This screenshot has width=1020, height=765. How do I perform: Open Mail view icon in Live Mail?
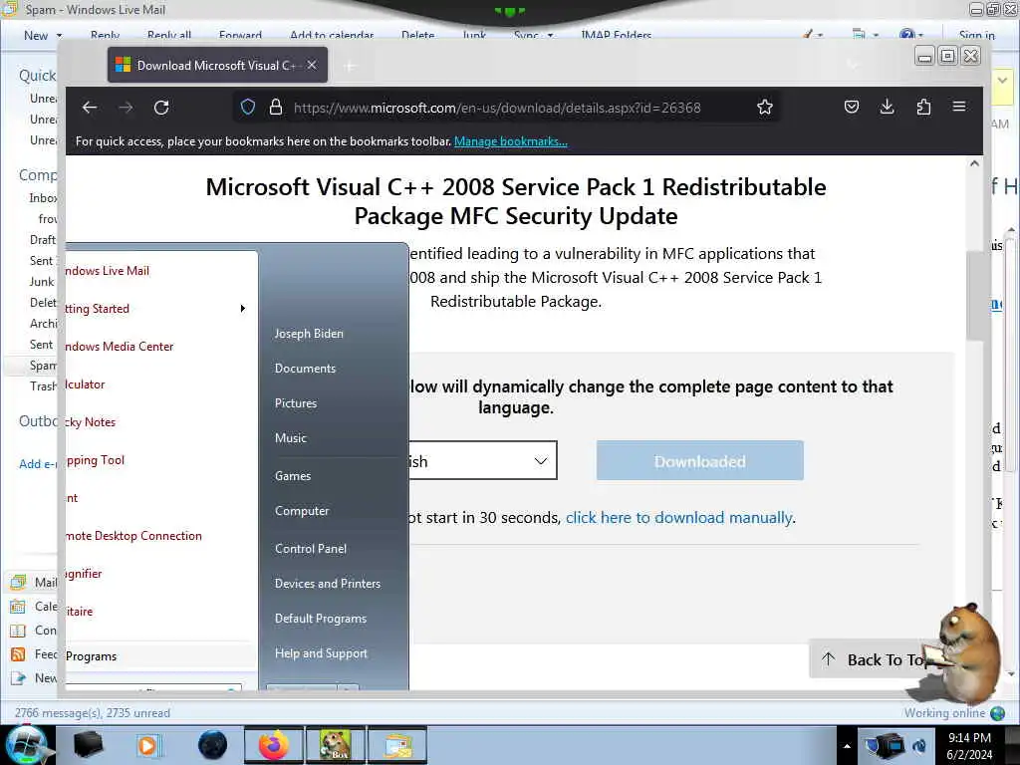pyautogui.click(x=18, y=582)
